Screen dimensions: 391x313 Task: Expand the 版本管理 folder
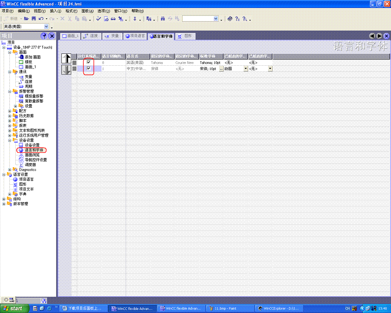click(4, 204)
